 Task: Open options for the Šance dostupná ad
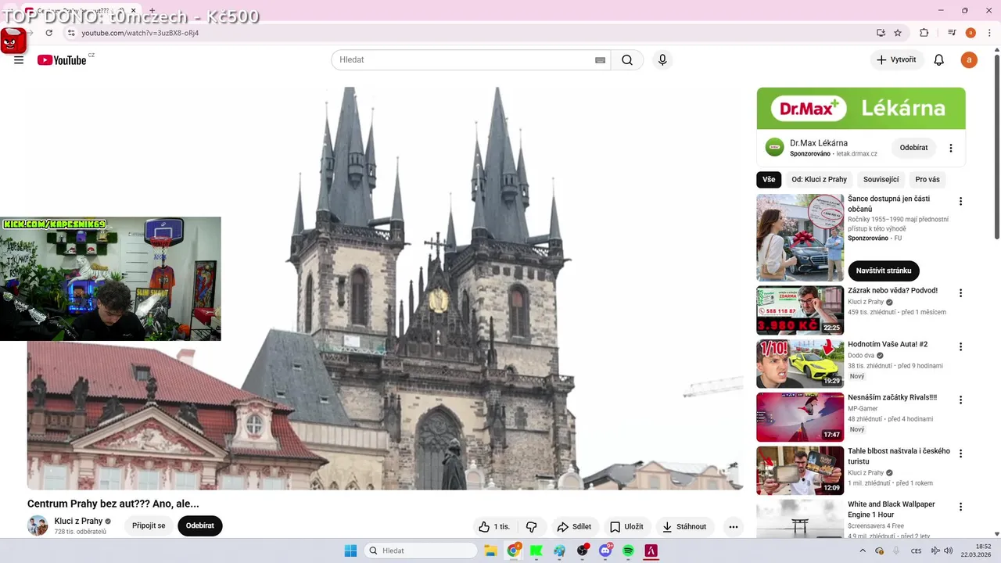pos(960,202)
